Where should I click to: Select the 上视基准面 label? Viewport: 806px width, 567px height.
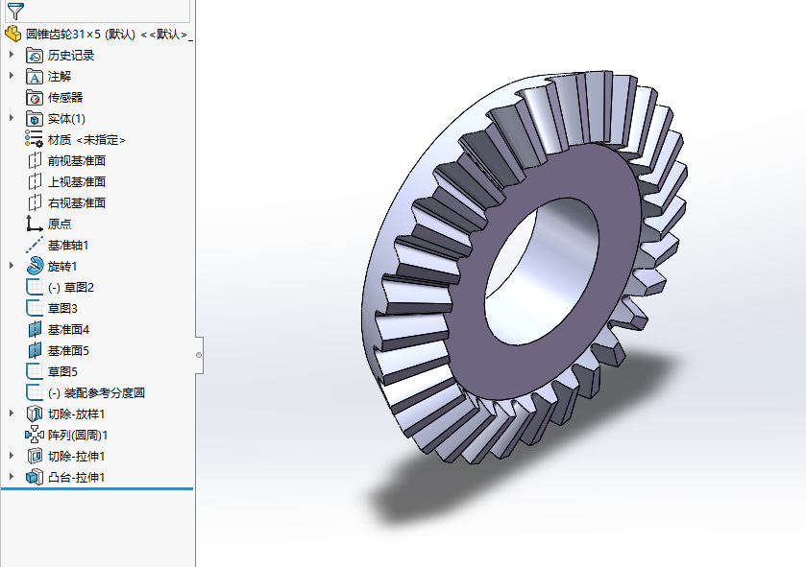pyautogui.click(x=77, y=181)
